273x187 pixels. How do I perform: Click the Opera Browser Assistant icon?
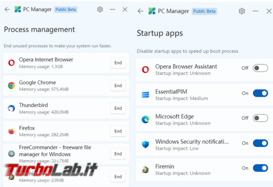coord(145,70)
